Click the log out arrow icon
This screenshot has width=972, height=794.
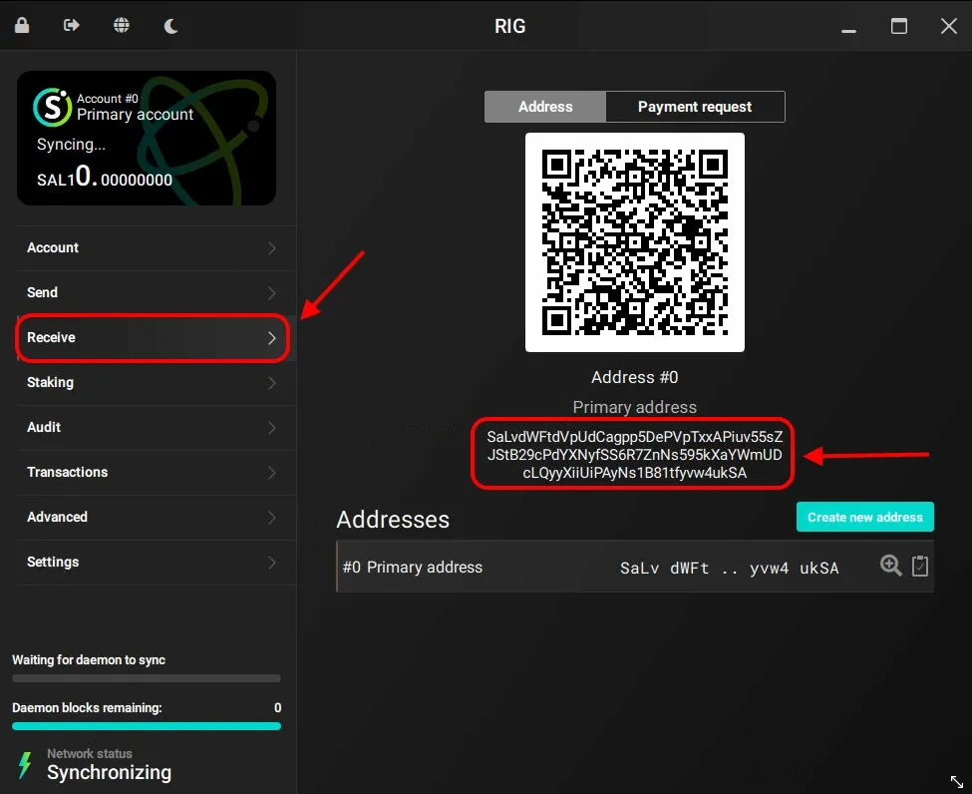click(72, 26)
